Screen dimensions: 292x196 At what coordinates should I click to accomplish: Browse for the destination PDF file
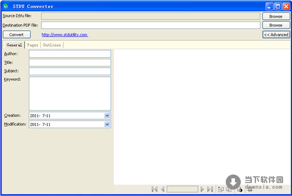pyautogui.click(x=276, y=25)
